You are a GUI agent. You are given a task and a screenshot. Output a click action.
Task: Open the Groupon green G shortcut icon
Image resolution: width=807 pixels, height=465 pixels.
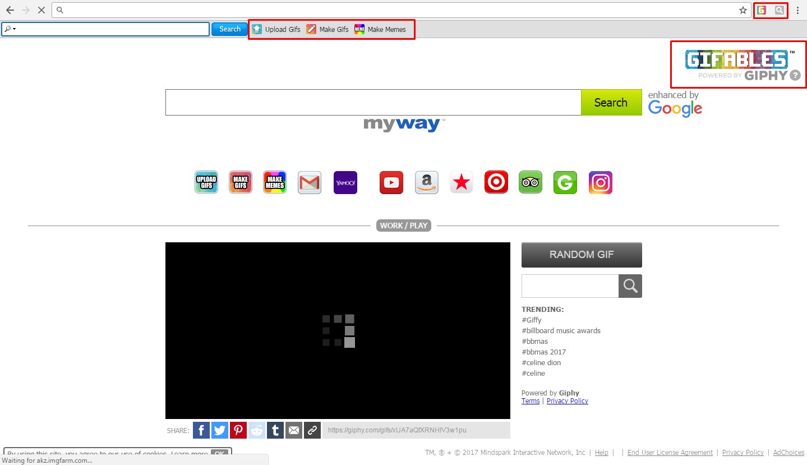click(565, 182)
